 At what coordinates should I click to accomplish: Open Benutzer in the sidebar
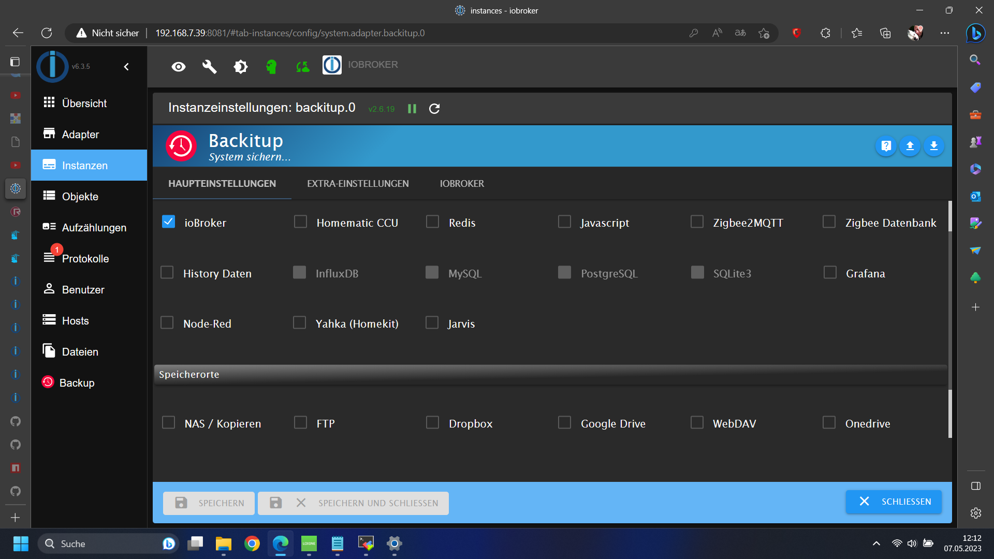click(x=89, y=289)
